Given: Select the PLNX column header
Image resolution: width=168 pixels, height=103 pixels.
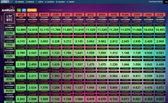Looking at the screenshot, I should (x=125, y=15).
